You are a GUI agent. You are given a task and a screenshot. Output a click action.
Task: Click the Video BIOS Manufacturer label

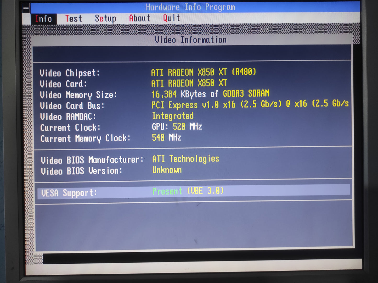(x=92, y=160)
